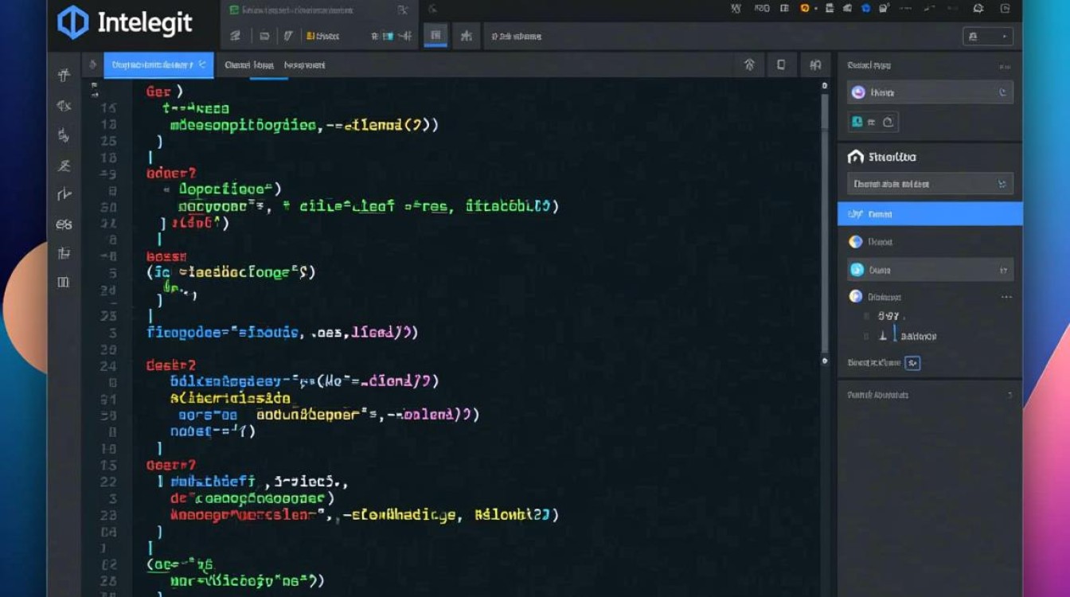Click the square icon in the editor header
Image resolution: width=1070 pixels, height=597 pixels.
(x=782, y=65)
